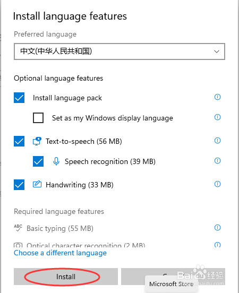The height and width of the screenshot is (293, 239).
Task: Click the Install button
Action: click(x=66, y=277)
